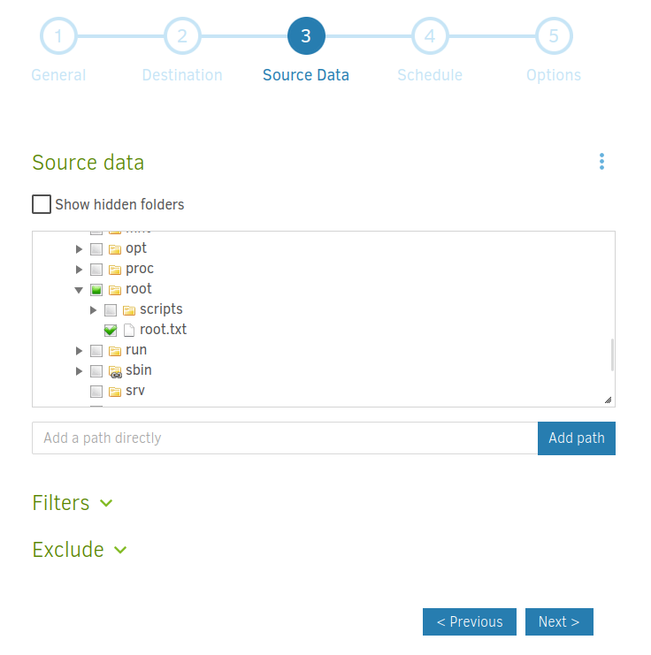Uncheck the root.txt file checkbox
The image size is (651, 655).
coord(111,331)
